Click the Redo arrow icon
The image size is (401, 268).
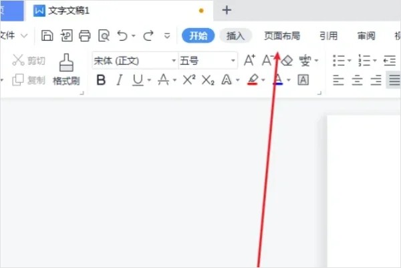(148, 35)
